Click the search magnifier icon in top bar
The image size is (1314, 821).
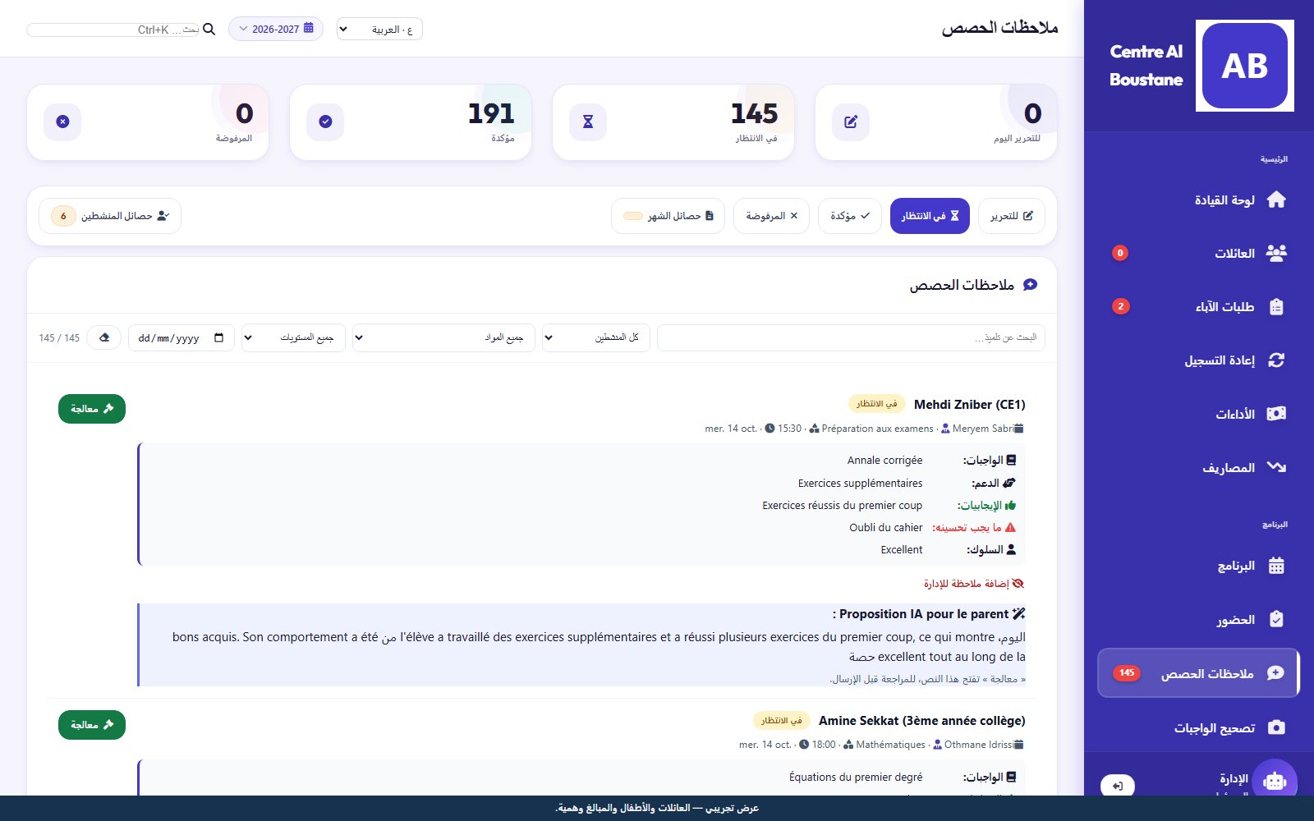coord(209,30)
